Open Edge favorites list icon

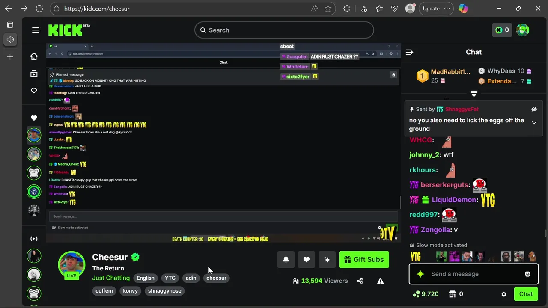379,9
